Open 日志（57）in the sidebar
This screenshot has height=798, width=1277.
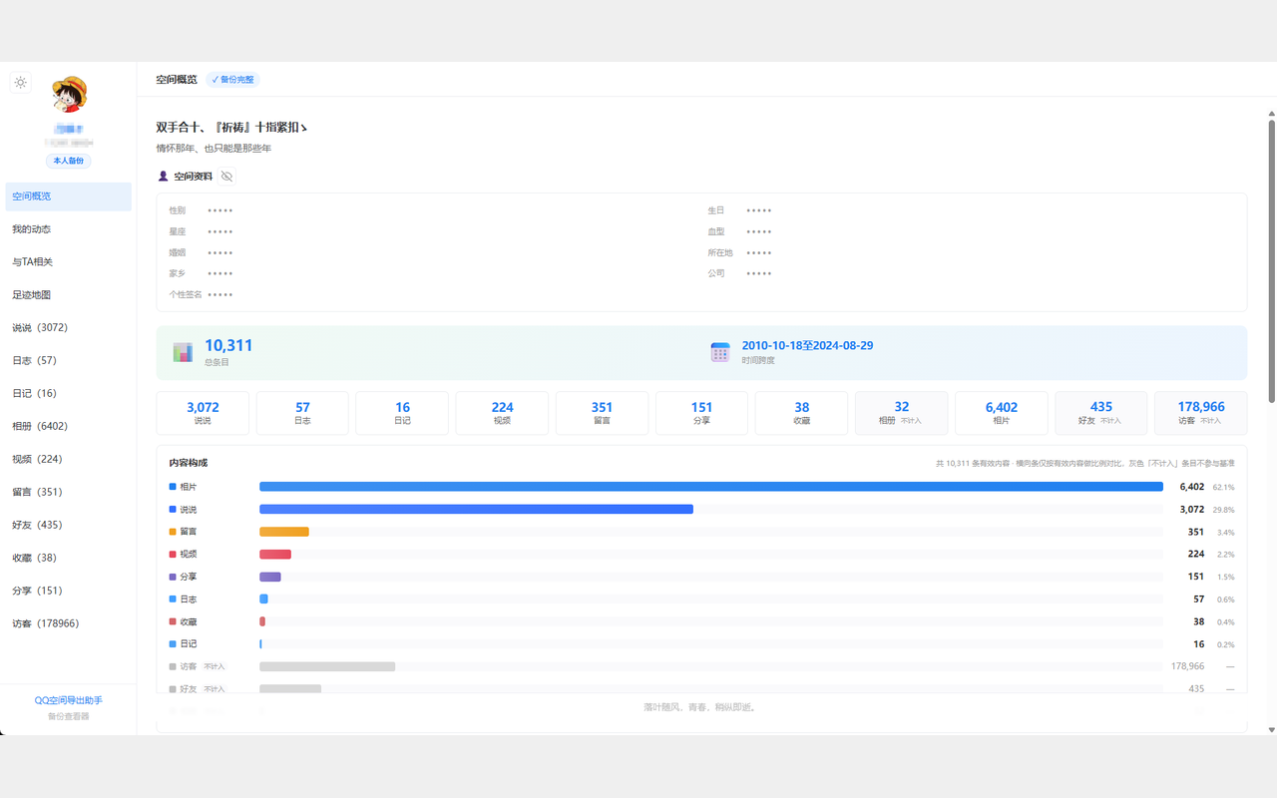(68, 361)
